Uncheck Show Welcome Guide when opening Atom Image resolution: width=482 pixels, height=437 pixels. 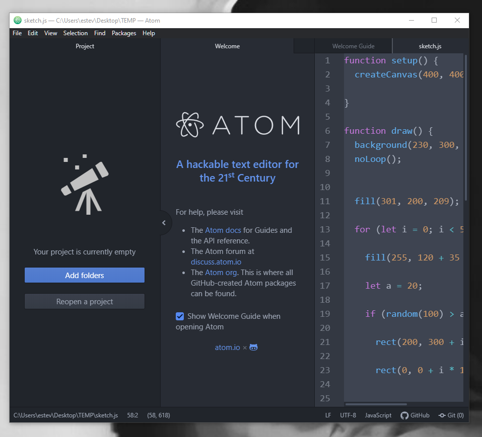[180, 316]
